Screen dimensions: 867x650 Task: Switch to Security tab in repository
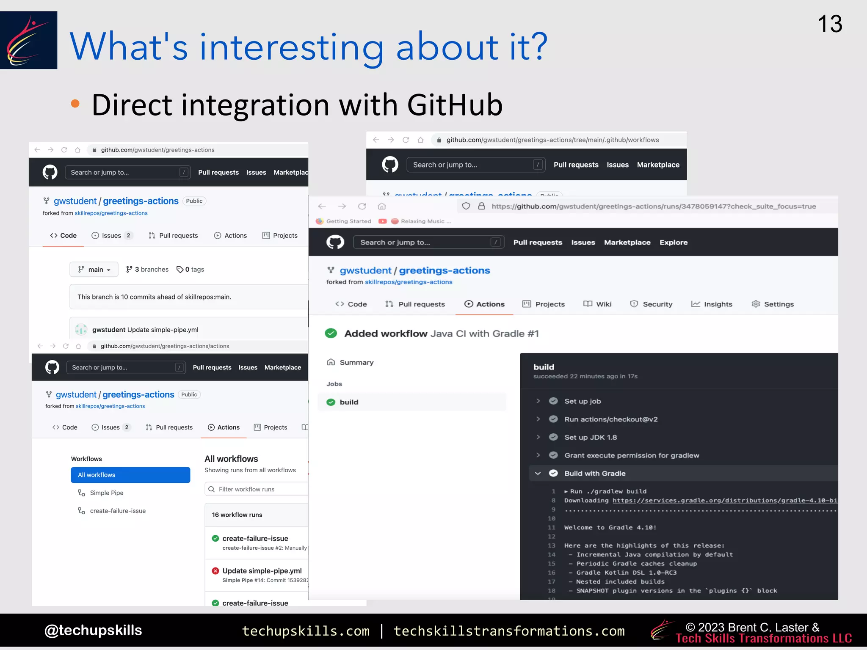[651, 304]
